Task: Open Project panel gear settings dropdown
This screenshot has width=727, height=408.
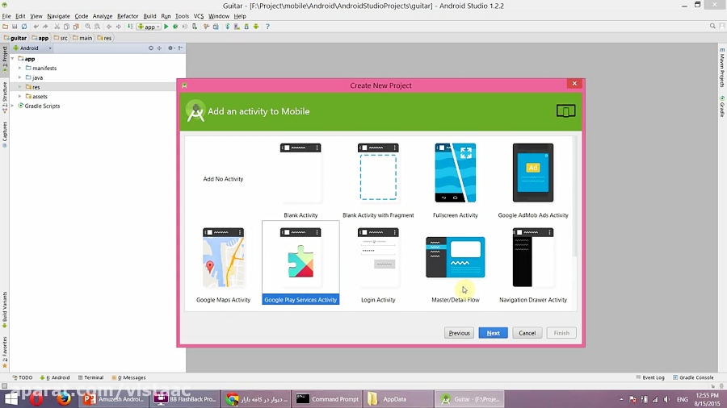Action: pyautogui.click(x=170, y=48)
